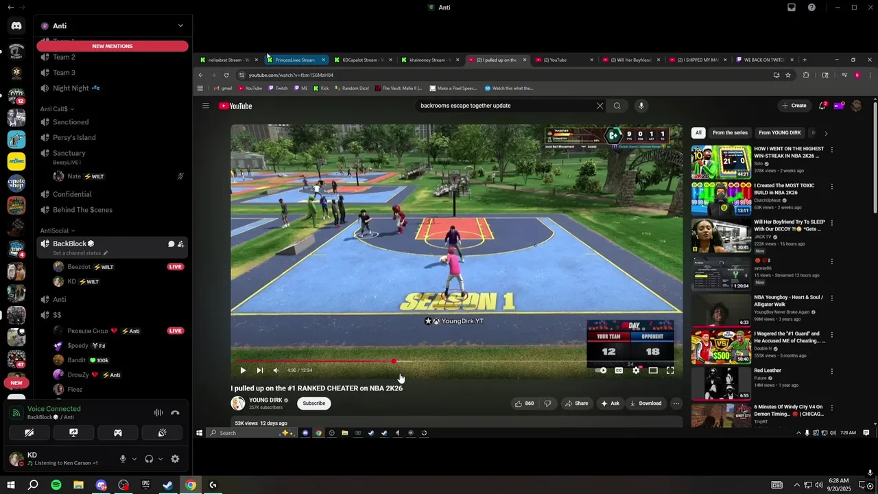Click the NEW badge in server list
The image size is (878, 494).
[16, 382]
